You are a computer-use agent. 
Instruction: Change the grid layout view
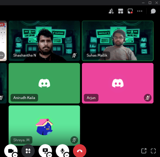121,11
